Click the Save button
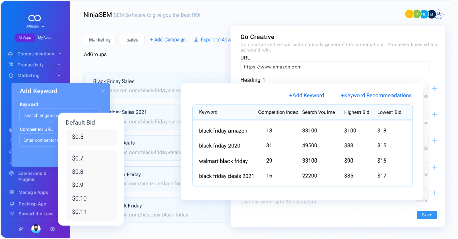The height and width of the screenshot is (239, 458). tap(427, 215)
